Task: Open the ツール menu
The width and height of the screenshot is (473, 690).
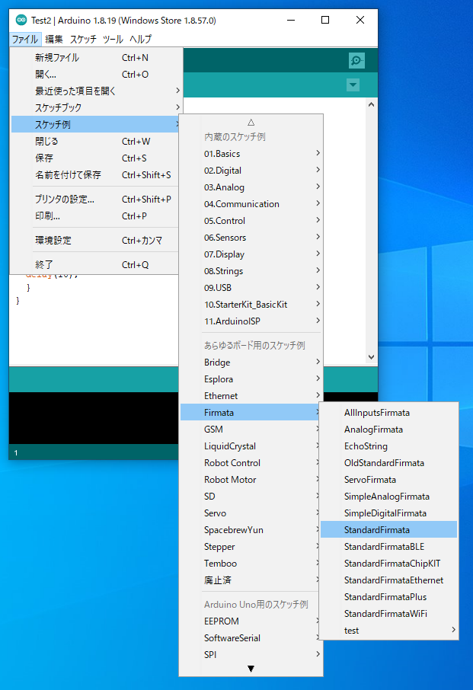Action: (x=113, y=39)
